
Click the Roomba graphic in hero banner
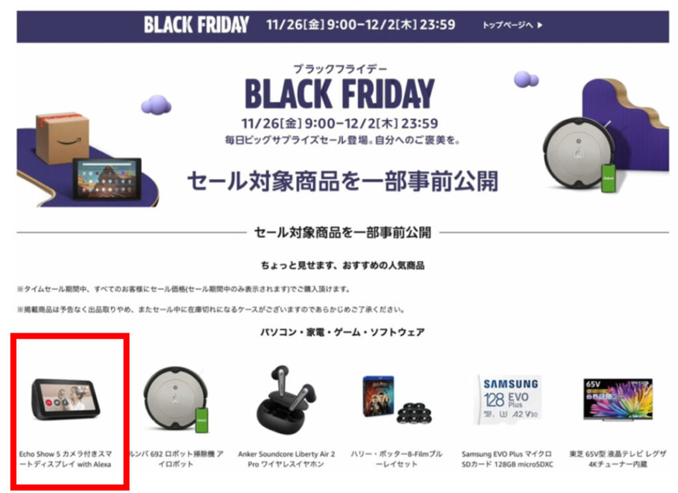pyautogui.click(x=579, y=154)
